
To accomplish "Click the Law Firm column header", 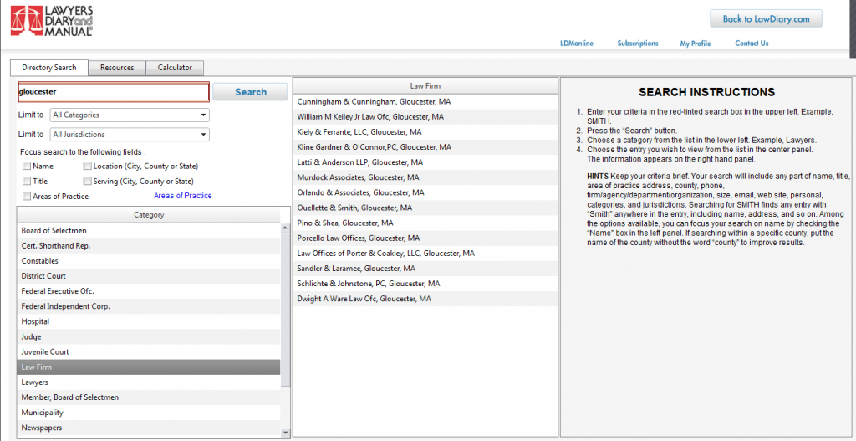I will coord(425,86).
